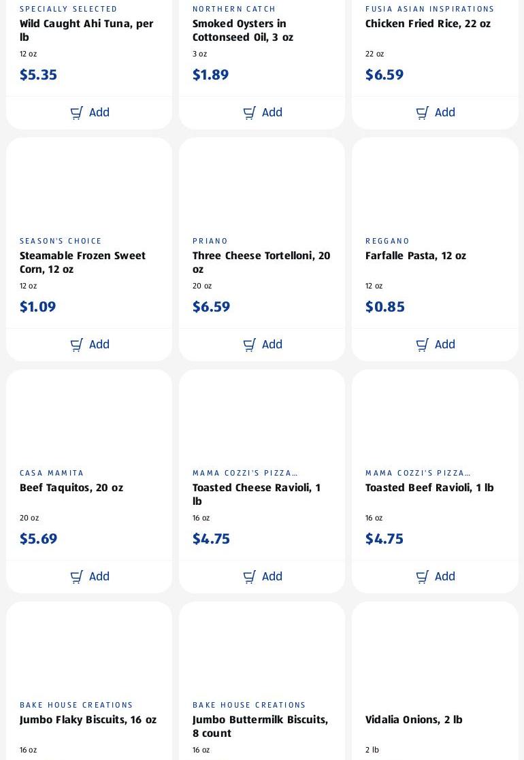Image resolution: width=524 pixels, height=760 pixels.
Task: Open Vidalia Onions, 2 lb product
Action: (414, 720)
